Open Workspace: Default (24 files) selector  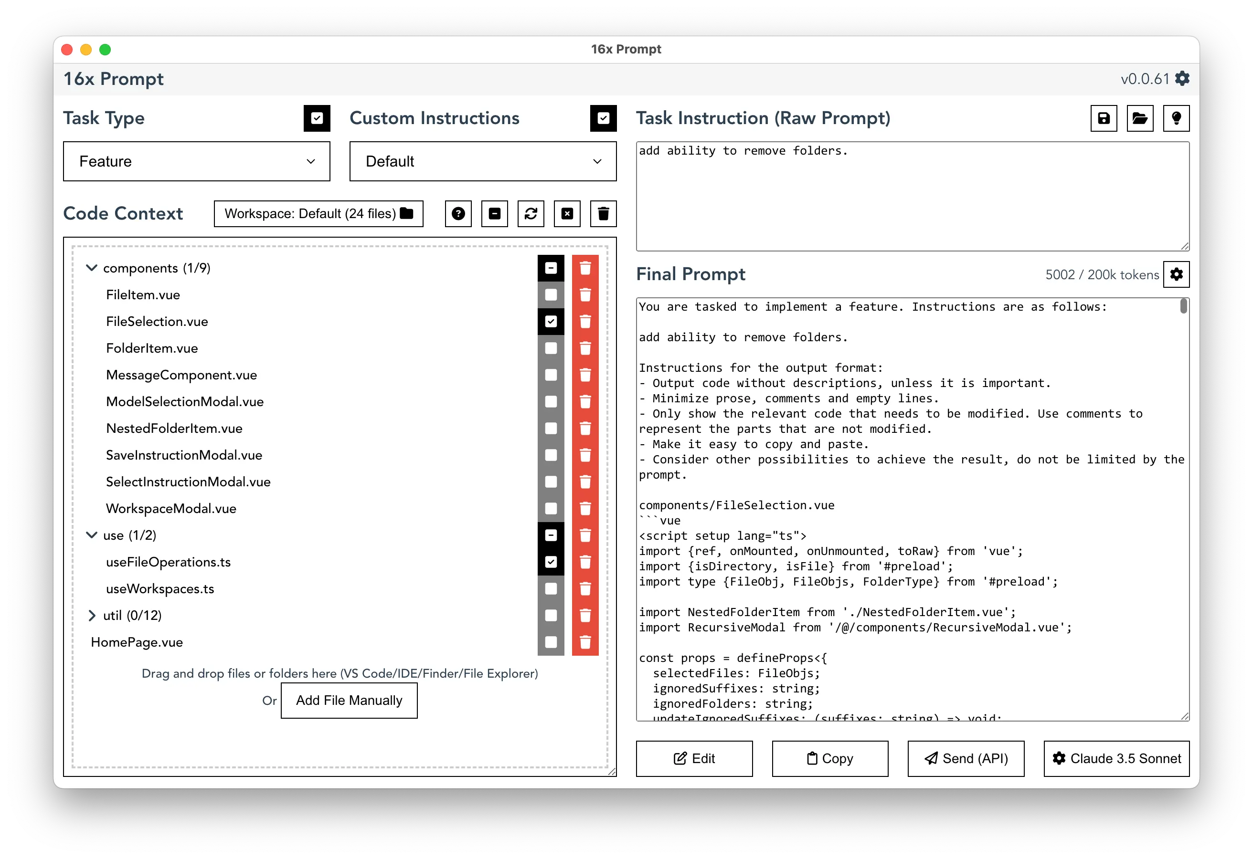pyautogui.click(x=319, y=214)
